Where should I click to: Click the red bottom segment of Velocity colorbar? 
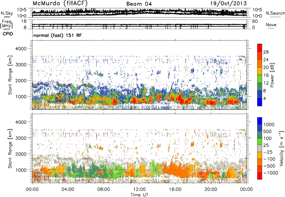pyautogui.click(x=260, y=176)
